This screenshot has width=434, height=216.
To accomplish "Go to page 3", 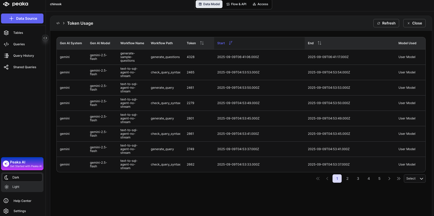I will (358, 179).
